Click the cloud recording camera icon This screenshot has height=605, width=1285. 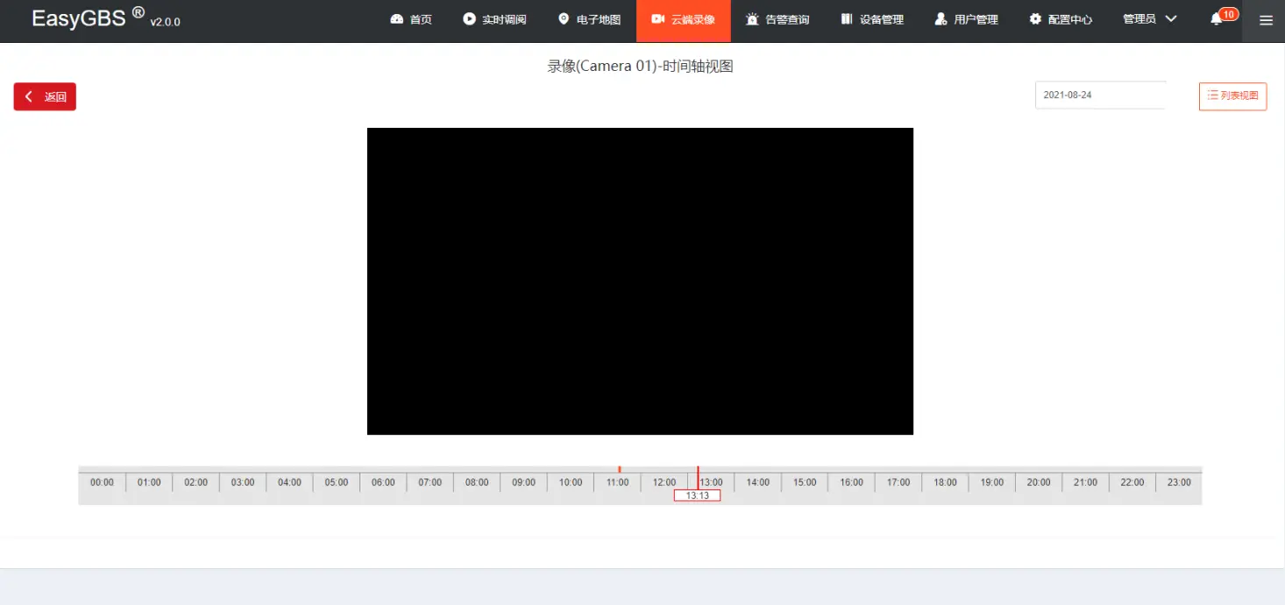pyautogui.click(x=658, y=19)
